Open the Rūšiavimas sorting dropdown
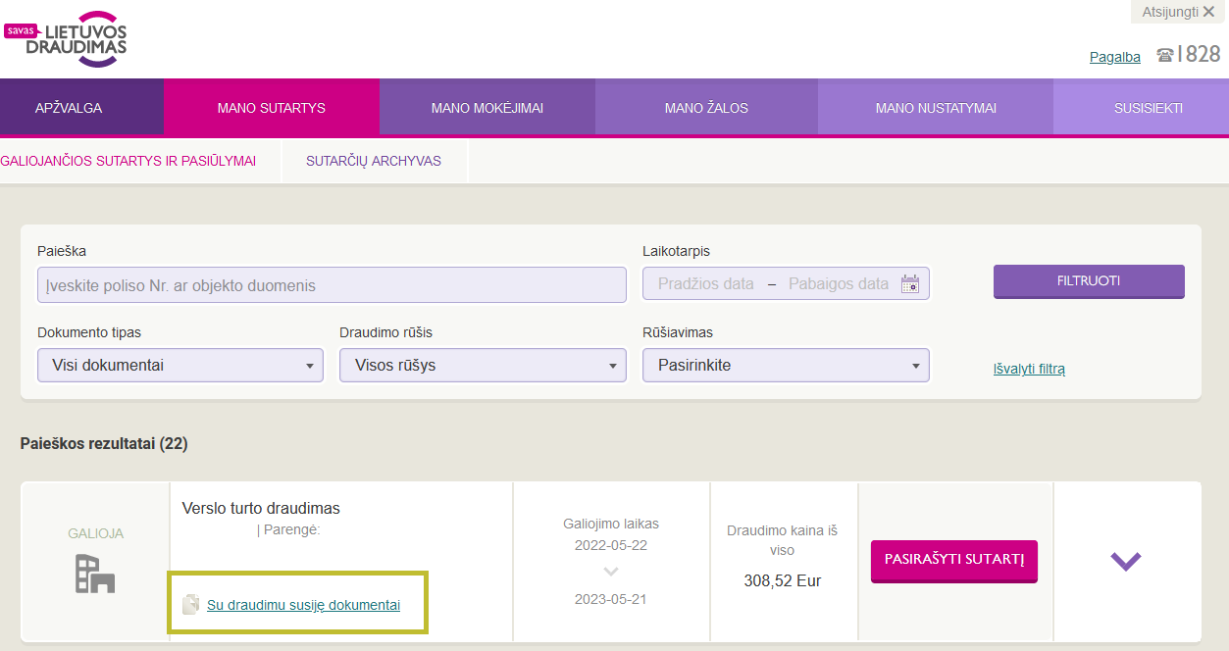This screenshot has width=1229, height=651. click(x=786, y=366)
